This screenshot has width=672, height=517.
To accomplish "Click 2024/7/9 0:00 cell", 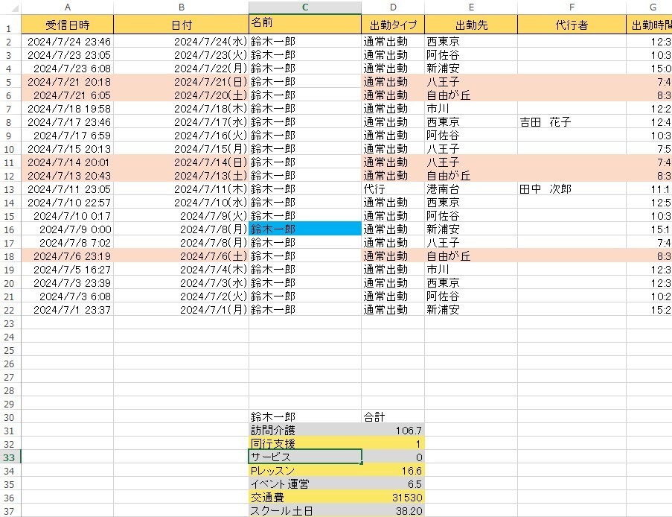I will [67, 229].
